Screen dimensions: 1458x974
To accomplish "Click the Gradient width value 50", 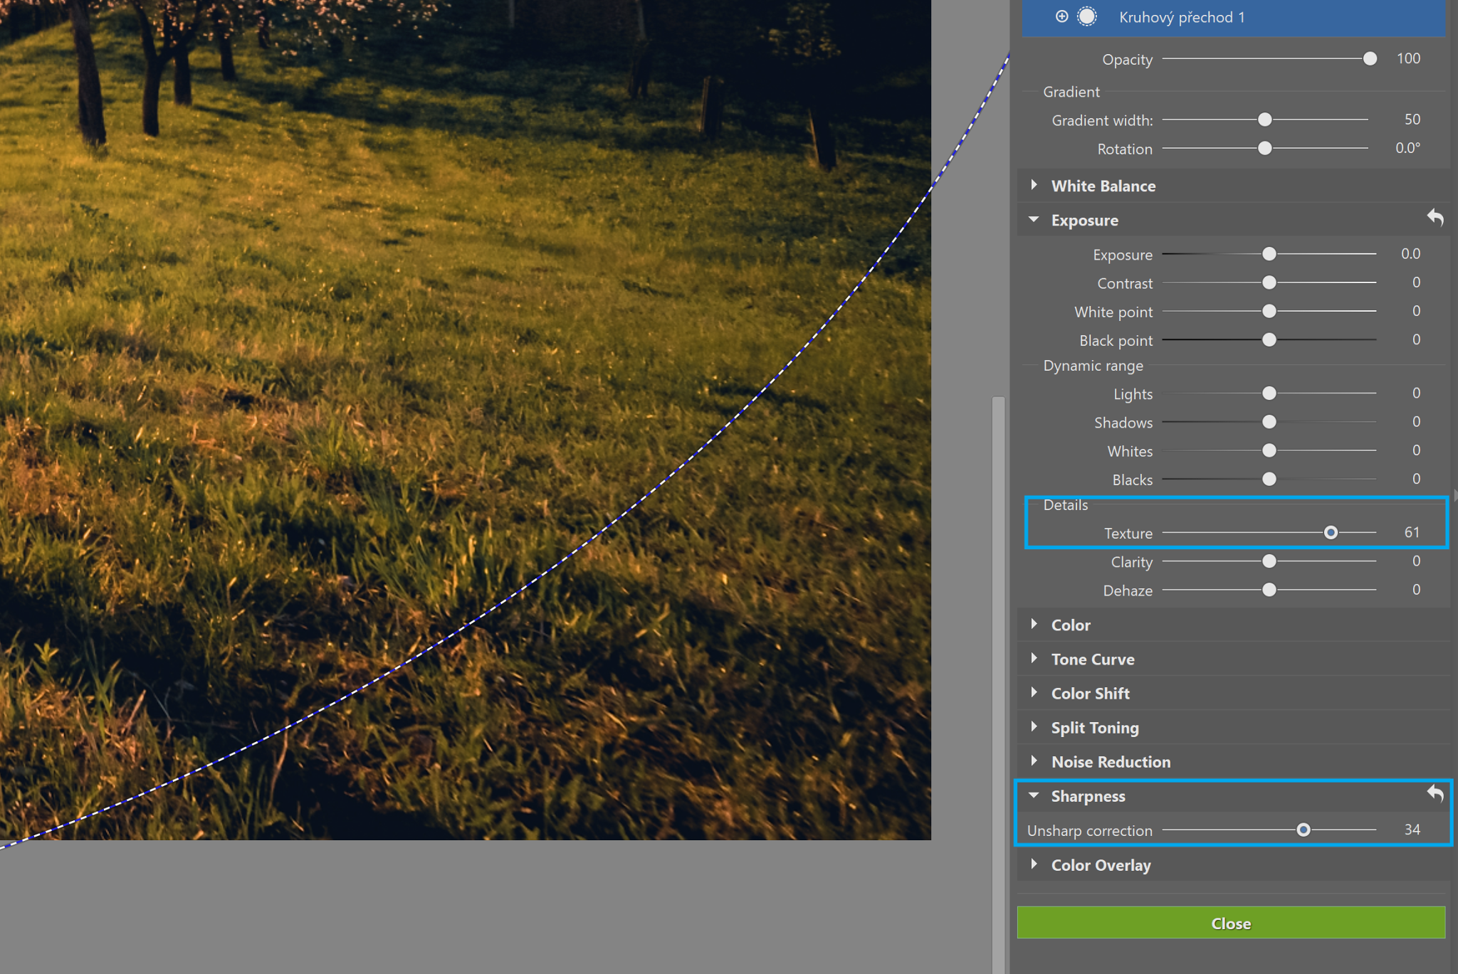I will [x=1411, y=120].
